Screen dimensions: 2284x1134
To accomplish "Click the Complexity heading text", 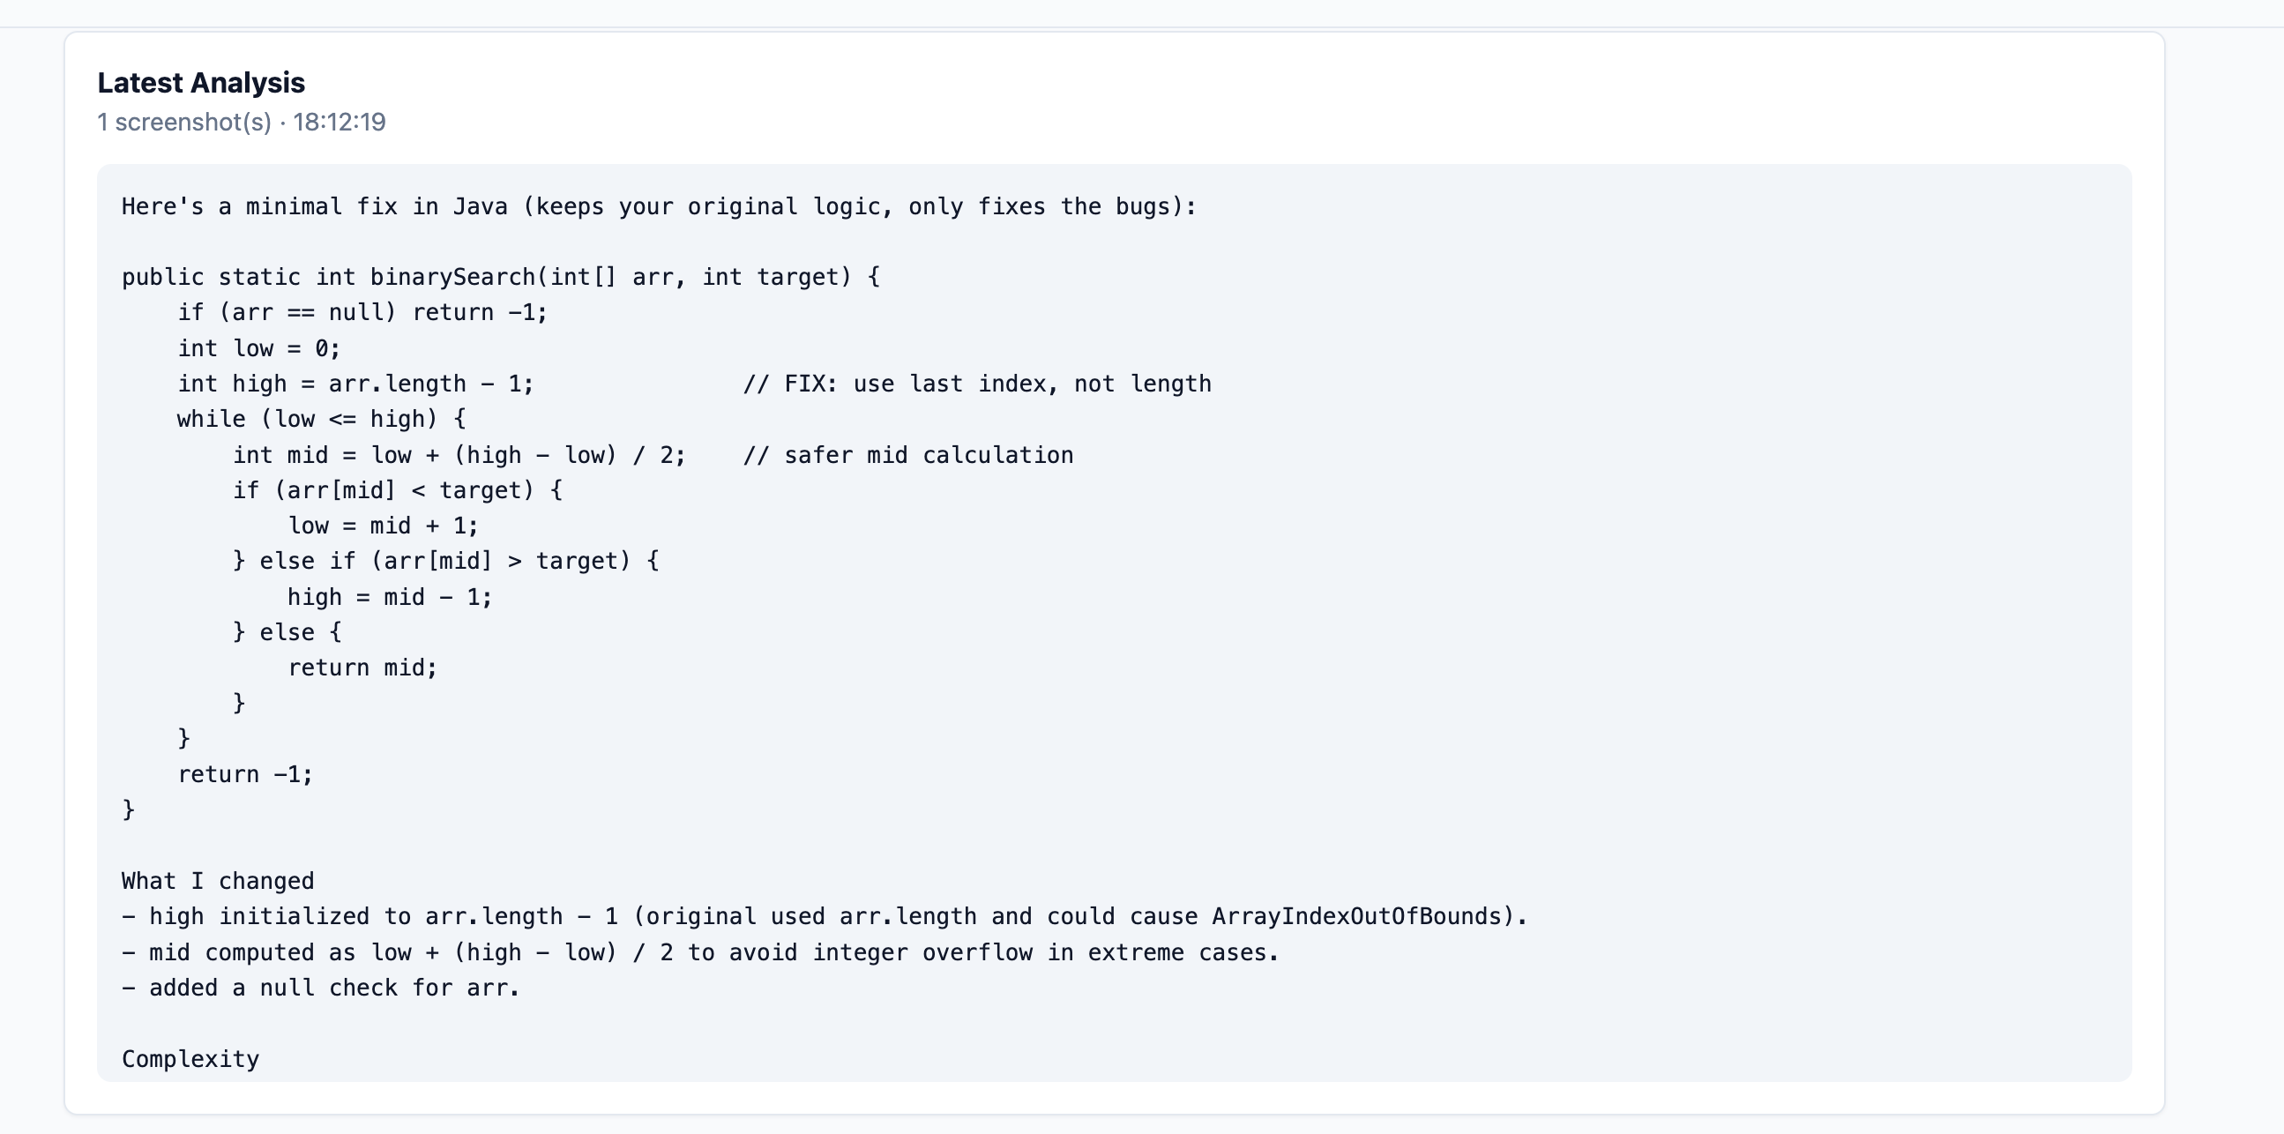I will [x=190, y=1060].
